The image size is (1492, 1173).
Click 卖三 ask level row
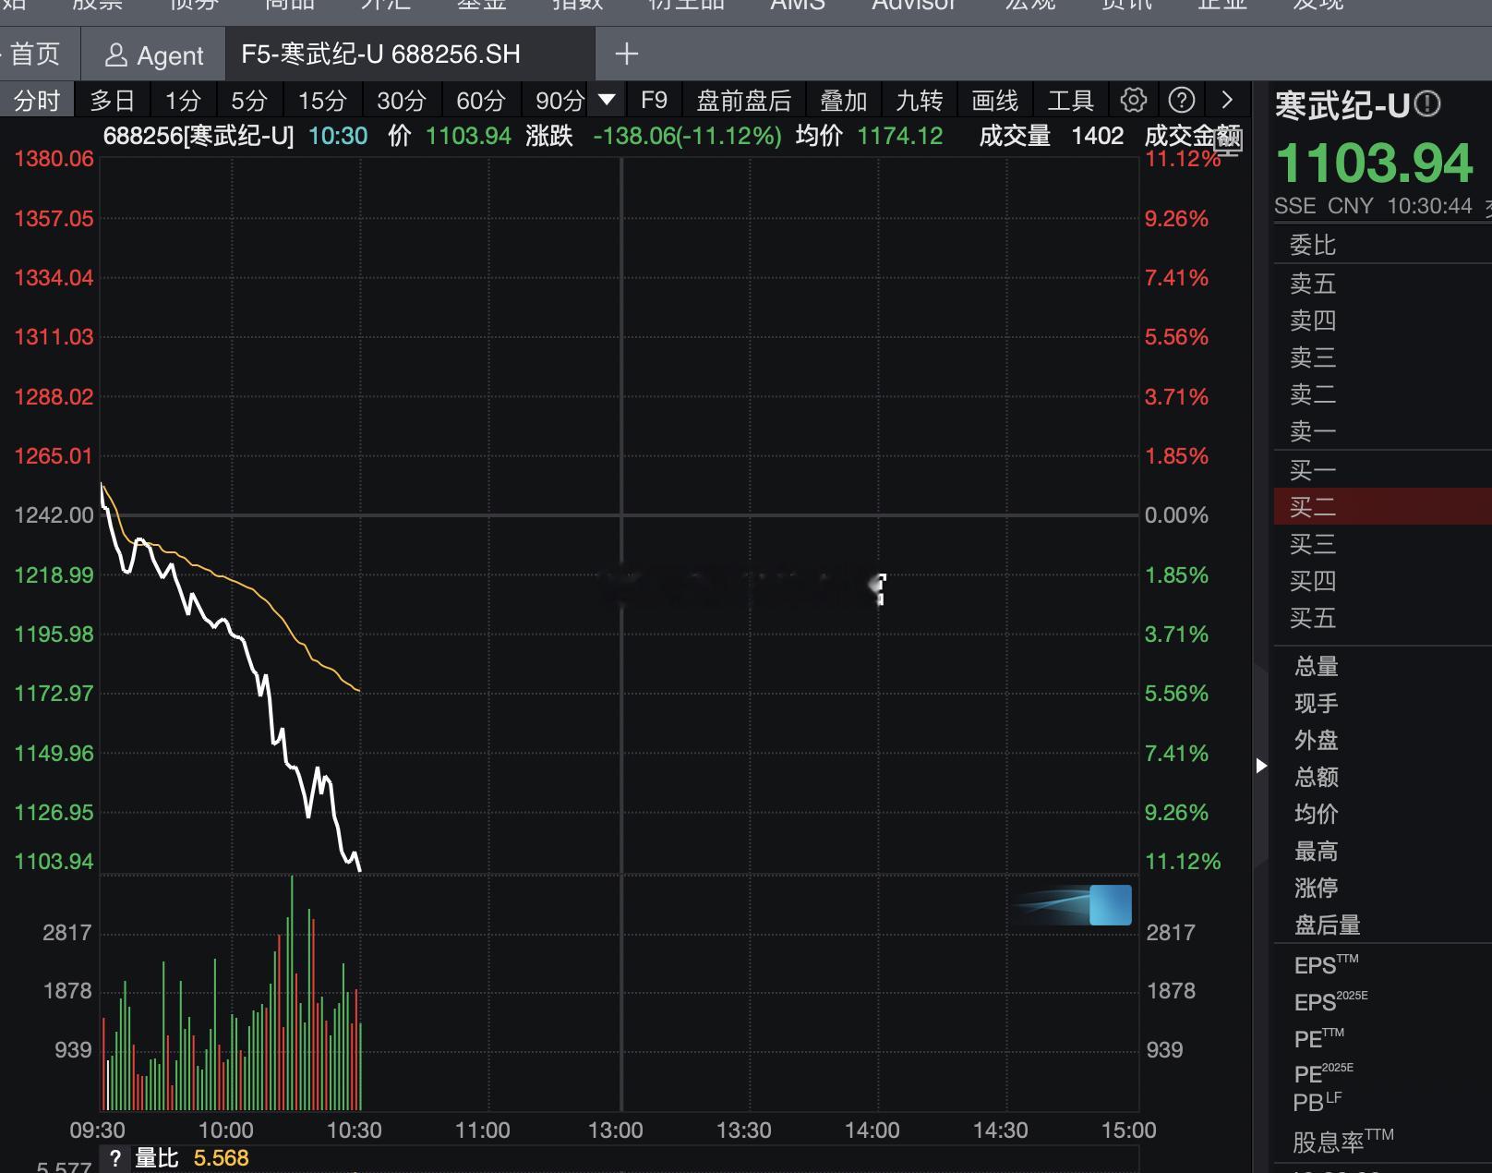pos(1383,357)
